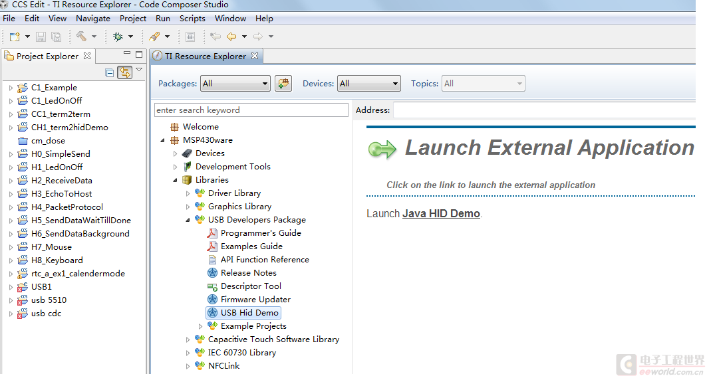Screen dimensions: 709x380
Task: Open the File menu
Action: [9, 19]
